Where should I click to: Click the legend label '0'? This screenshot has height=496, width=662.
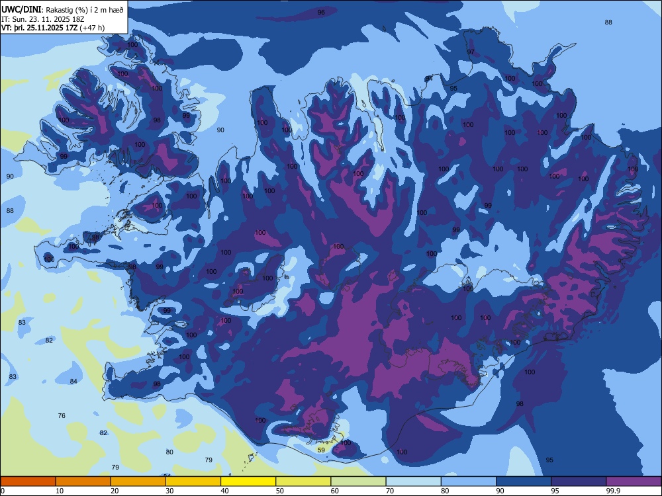tap(3, 491)
